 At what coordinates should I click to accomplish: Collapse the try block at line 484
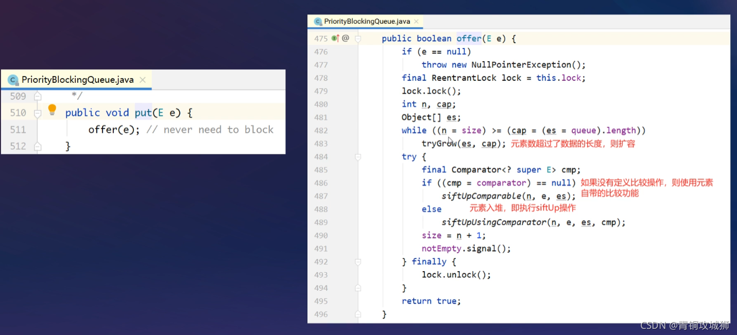pyautogui.click(x=358, y=157)
